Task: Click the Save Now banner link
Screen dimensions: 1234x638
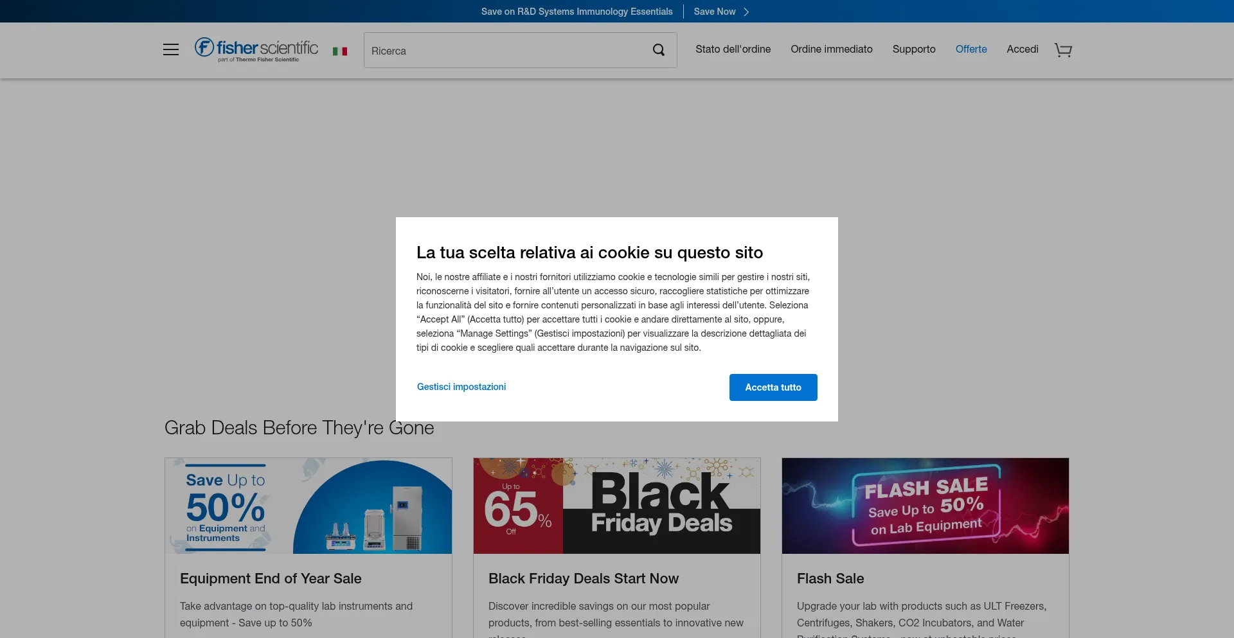Action: pyautogui.click(x=714, y=12)
